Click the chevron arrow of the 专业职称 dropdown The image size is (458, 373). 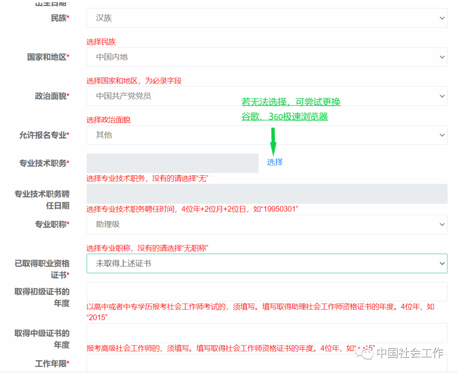[442, 224]
